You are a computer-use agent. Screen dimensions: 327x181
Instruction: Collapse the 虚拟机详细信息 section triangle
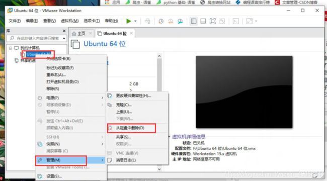tap(169, 137)
